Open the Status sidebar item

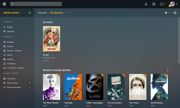[x=10, y=27]
